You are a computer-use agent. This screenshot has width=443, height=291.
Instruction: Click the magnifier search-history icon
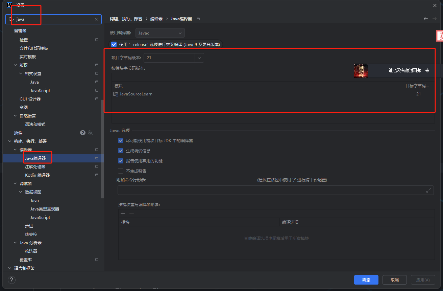tap(11, 19)
